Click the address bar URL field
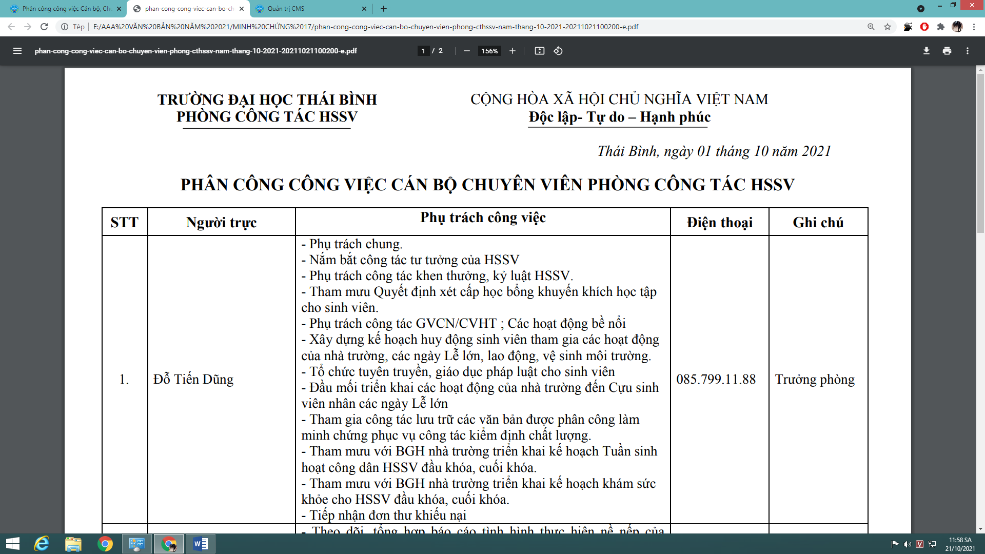The image size is (985, 554). [462, 27]
